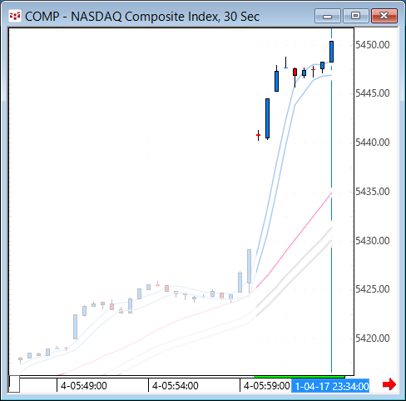406x401 pixels.
Task: Click the red candle near 5447
Action: (295, 72)
